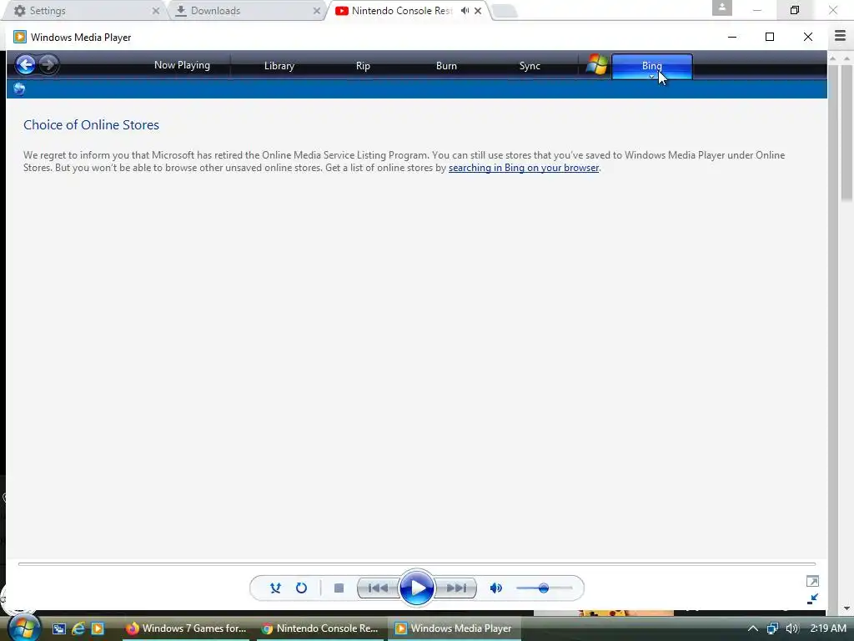The width and height of the screenshot is (854, 641).
Task: Switch to Windows 7 Games Firefox taskbar item
Action: click(186, 628)
